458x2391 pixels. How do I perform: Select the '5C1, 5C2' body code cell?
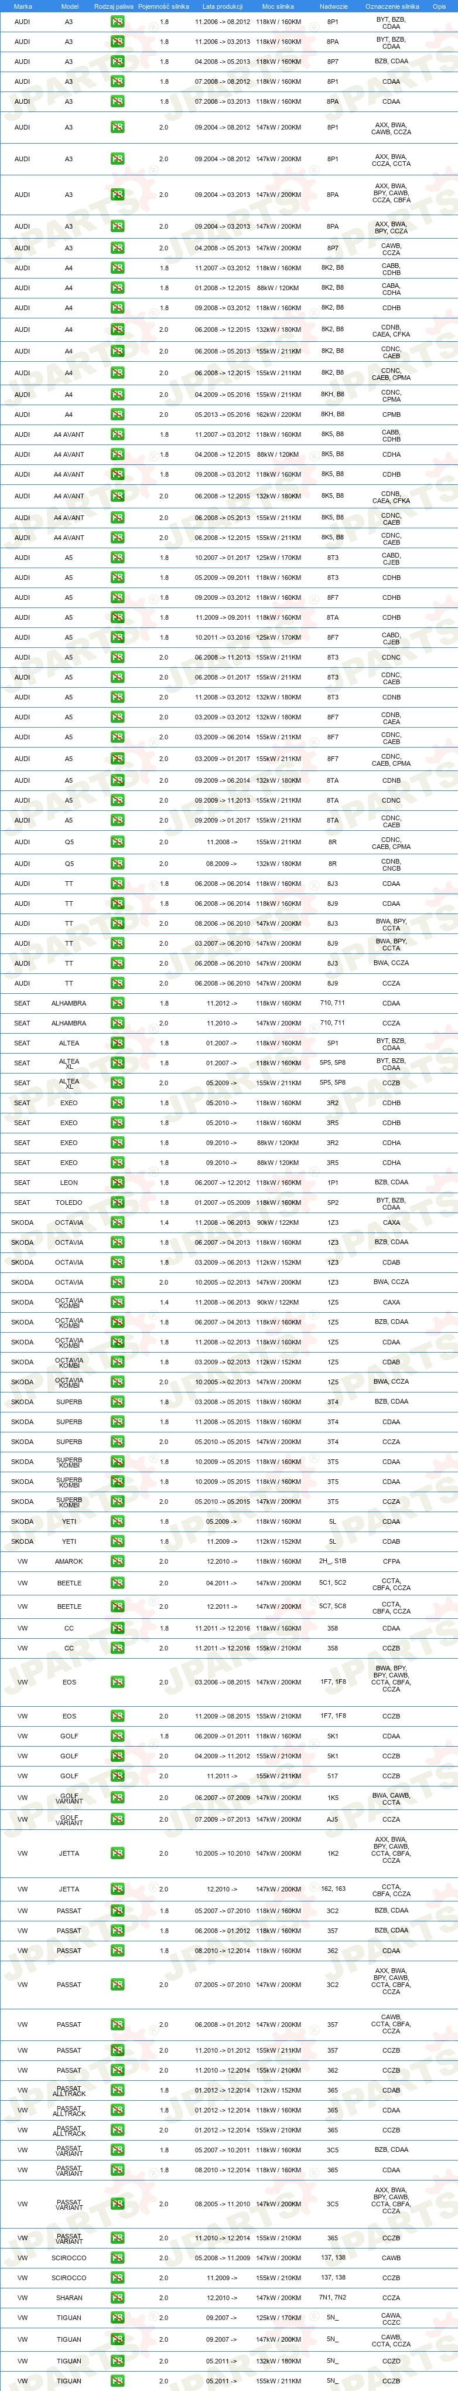point(333,1584)
